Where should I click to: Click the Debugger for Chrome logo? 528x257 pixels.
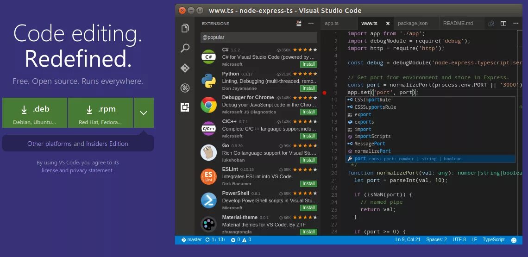pyautogui.click(x=208, y=105)
